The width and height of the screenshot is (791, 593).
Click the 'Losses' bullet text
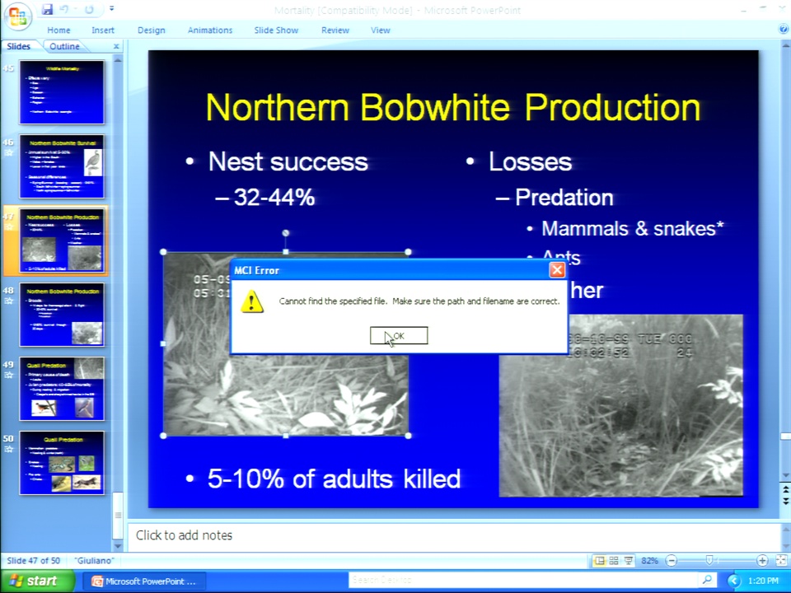point(530,162)
